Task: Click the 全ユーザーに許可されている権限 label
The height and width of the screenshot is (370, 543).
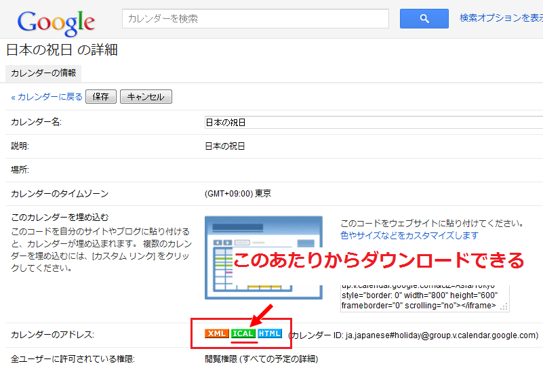Action: point(73,359)
